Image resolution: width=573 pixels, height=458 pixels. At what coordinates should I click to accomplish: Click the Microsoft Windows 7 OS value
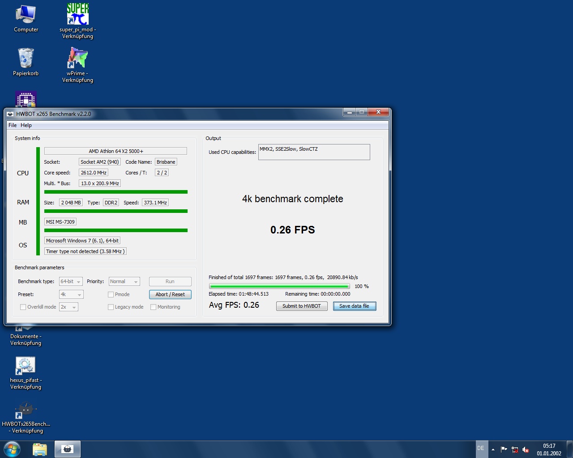[82, 241]
